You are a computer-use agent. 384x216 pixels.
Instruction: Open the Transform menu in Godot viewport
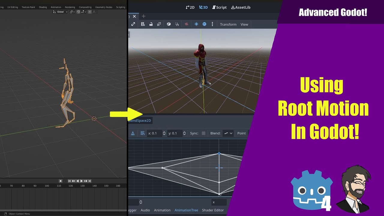coord(228,24)
